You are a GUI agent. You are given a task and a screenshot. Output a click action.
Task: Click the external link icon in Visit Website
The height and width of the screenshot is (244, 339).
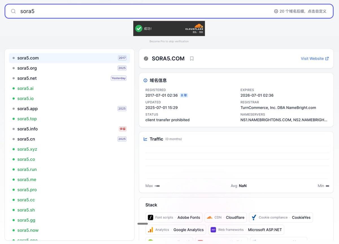pos(327,59)
